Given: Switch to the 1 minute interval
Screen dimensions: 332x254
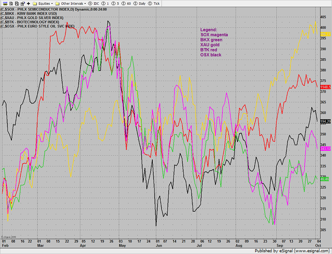Looking at the screenshot, I should [105, 4].
